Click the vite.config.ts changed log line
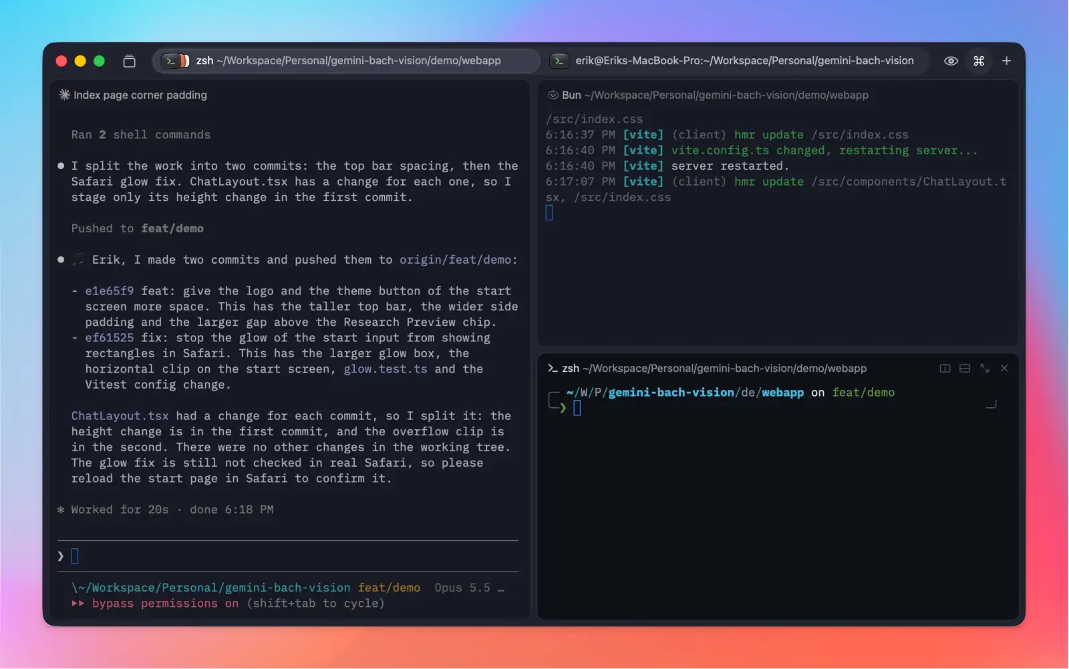The image size is (1069, 669). tap(762, 150)
